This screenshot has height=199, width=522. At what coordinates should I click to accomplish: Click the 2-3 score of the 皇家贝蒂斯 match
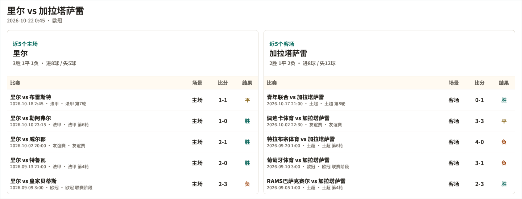[x=223, y=184]
